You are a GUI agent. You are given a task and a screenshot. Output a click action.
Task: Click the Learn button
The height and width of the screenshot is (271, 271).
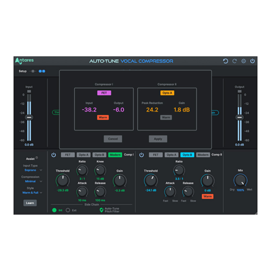click(30, 203)
